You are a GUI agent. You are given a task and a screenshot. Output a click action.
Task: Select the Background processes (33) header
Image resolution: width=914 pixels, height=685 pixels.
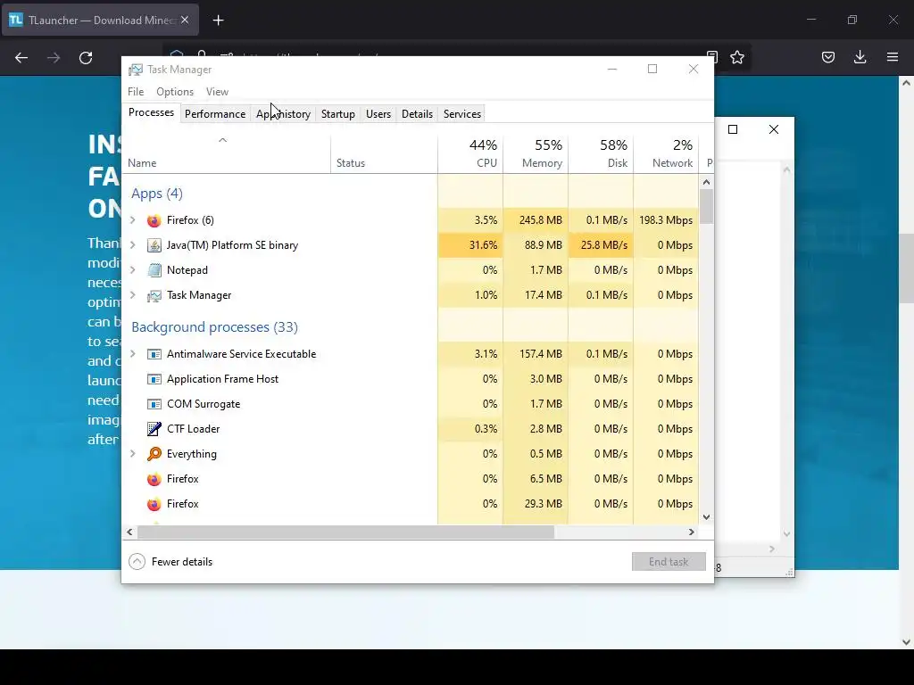pyautogui.click(x=214, y=326)
